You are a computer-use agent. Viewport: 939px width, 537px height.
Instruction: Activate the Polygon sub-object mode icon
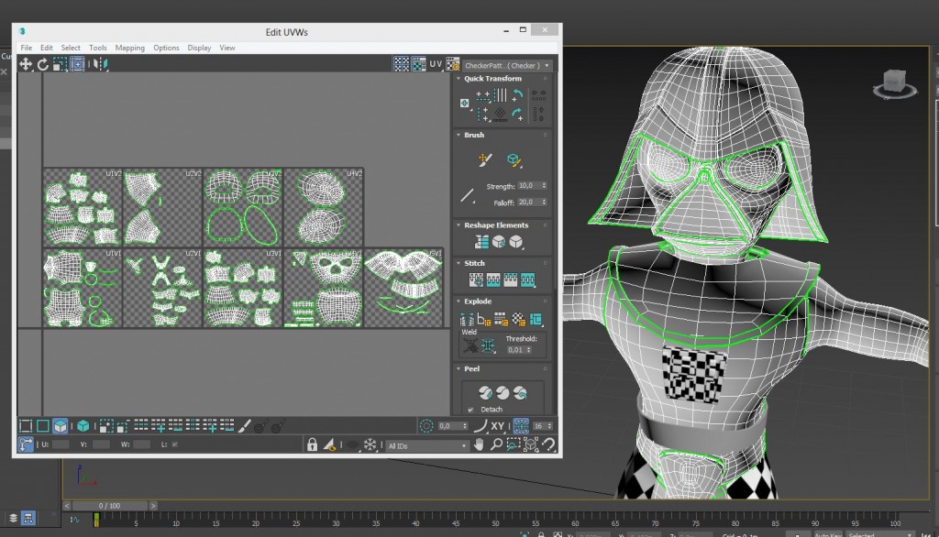click(61, 426)
